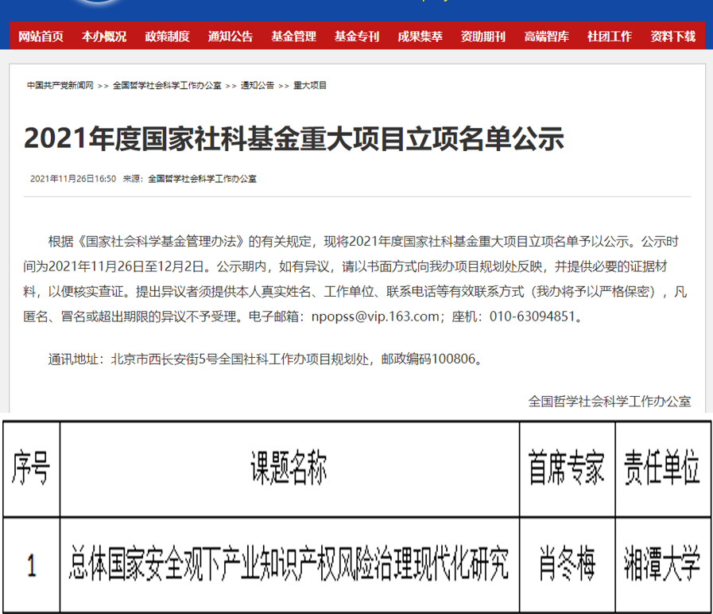The height and width of the screenshot is (614, 713).
Task: Click the 序号 table header
Action: (x=31, y=468)
